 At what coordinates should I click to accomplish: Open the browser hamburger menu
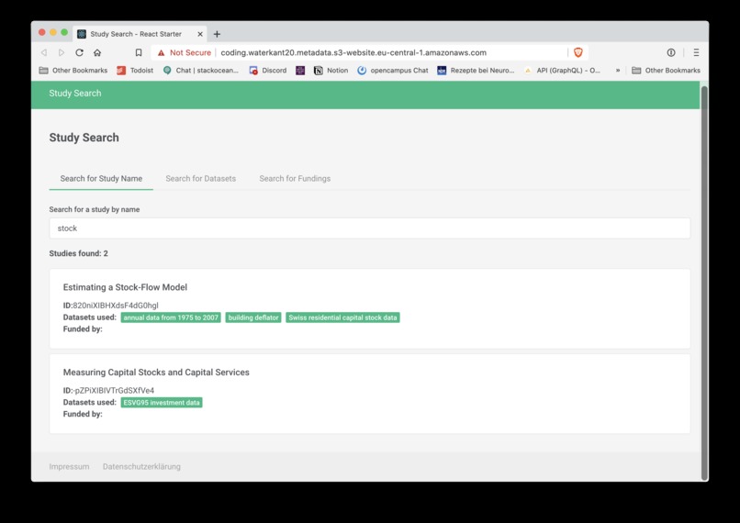(696, 52)
